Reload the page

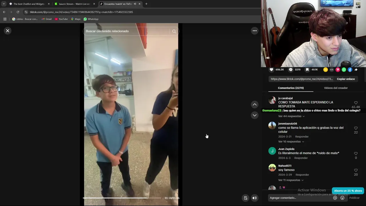point(18,12)
